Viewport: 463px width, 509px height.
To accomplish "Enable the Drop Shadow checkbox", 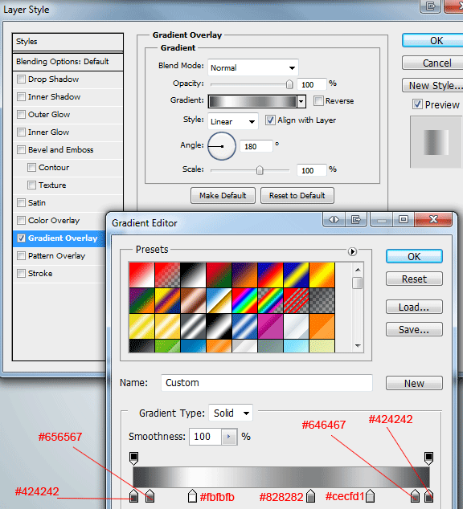I will tap(21, 79).
